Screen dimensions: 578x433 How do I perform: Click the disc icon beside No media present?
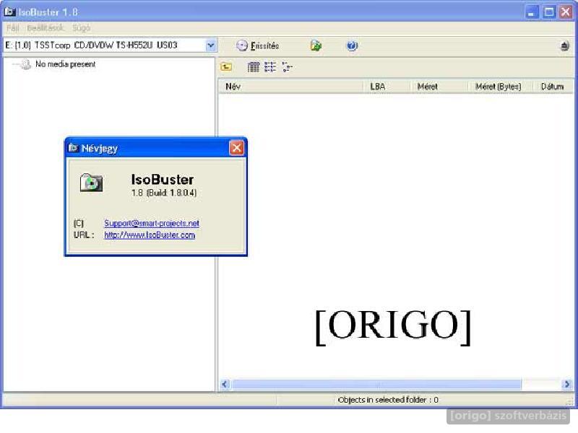coord(25,64)
